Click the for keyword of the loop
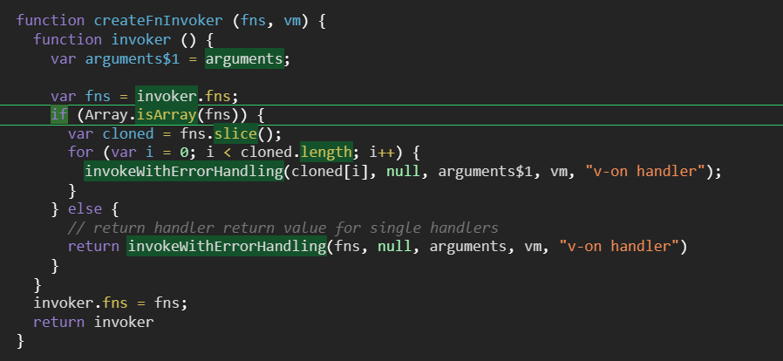Viewport: 783px width, 361px height. 80,152
